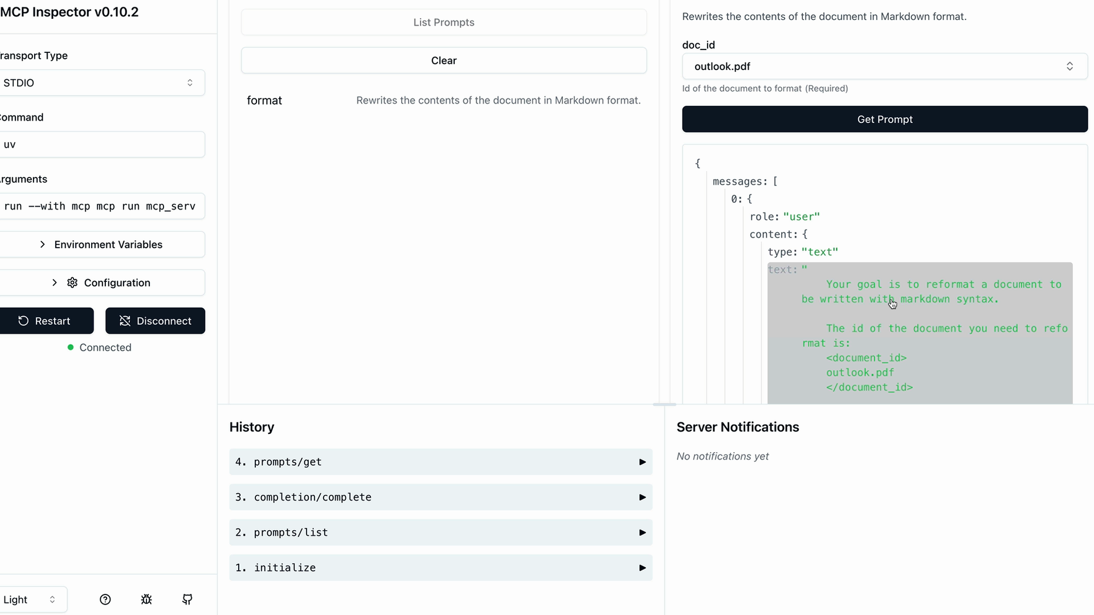Click the Server Notifications heading
Image resolution: width=1094 pixels, height=615 pixels.
coord(737,427)
